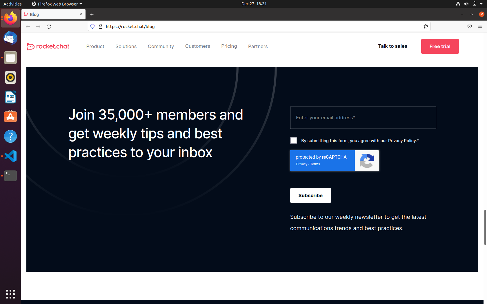The height and width of the screenshot is (304, 487).
Task: Open the Firefox Web Browser top-bar menu
Action: pyautogui.click(x=57, y=4)
